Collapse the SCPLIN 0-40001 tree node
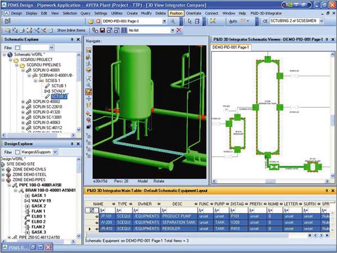Screen dimensions: 337x253 pos(23,70)
